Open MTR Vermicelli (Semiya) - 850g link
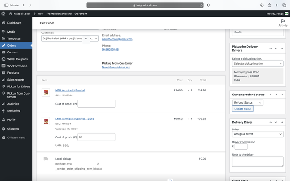The height and width of the screenshot is (181, 290). pyautogui.click(x=75, y=119)
